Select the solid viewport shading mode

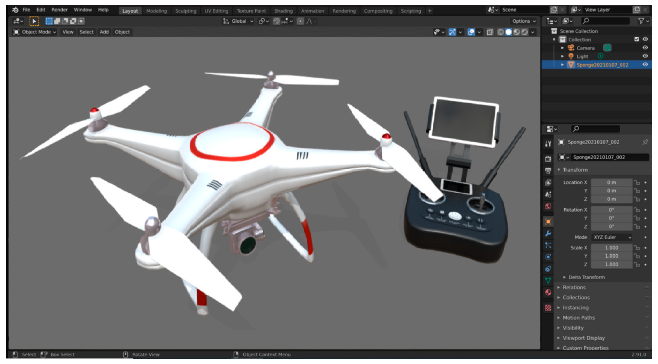(x=508, y=32)
